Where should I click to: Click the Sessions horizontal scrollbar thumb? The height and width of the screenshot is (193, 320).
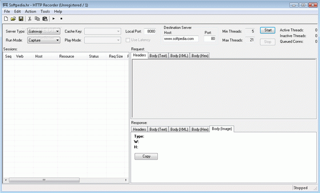pos(44,180)
